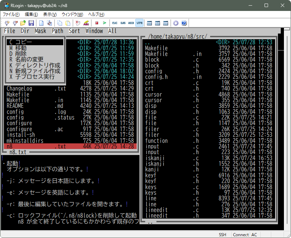Open help with the question mark icon
This screenshot has height=238, width=291.
184,23
